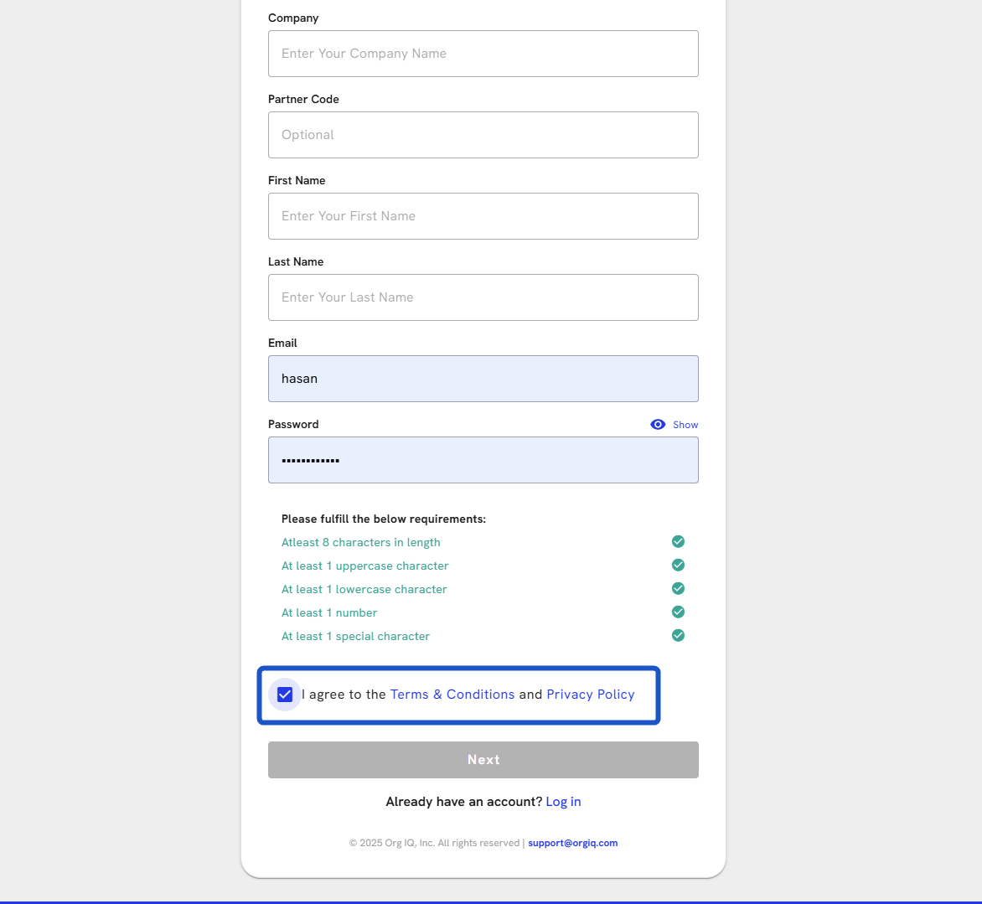Click the 'At least 1 number' requirement text
This screenshot has width=982, height=904.
[329, 613]
